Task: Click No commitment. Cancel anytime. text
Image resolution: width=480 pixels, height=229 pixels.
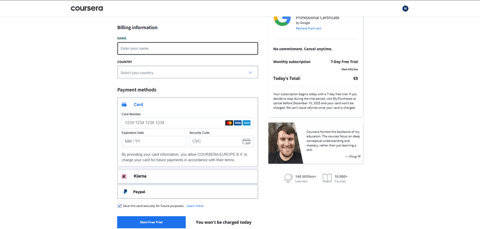Action: tap(303, 49)
